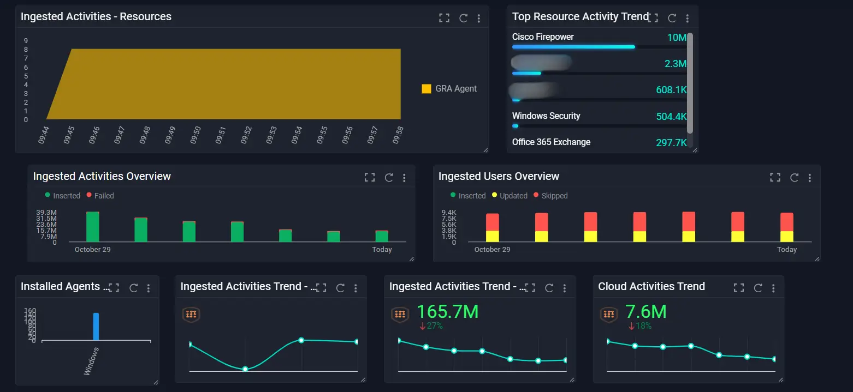The height and width of the screenshot is (392, 853).
Task: Select the Office 365 Exchange resource name
Action: click(551, 142)
